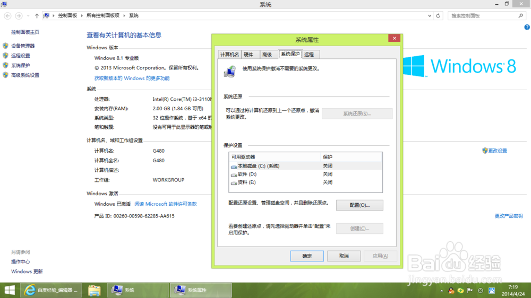Open the Windows Start button
The image size is (531, 298).
click(10, 290)
